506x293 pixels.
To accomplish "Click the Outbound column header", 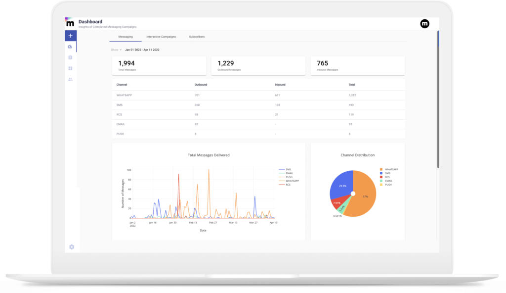I will pos(201,85).
